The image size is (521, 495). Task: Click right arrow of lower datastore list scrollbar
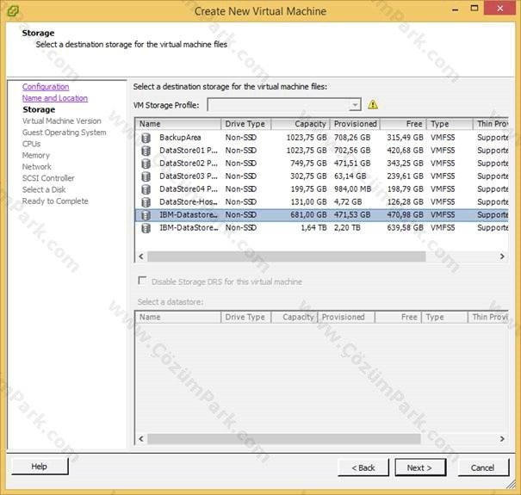(502, 439)
